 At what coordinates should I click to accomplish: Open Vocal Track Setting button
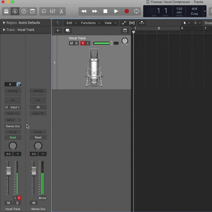point(13,91)
